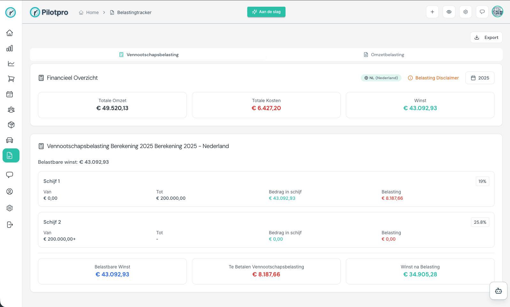
Task: Open the line graph sidebar icon
Action: (x=11, y=64)
